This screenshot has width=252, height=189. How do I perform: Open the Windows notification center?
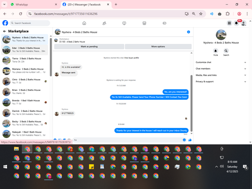(245, 167)
